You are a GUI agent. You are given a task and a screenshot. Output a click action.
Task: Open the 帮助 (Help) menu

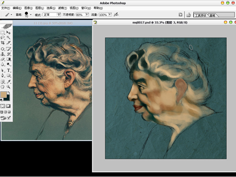[x=98, y=8]
